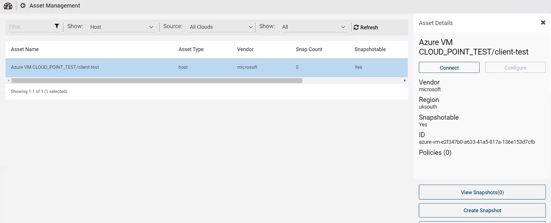Open the Source All Clouds dropdown

222,27
